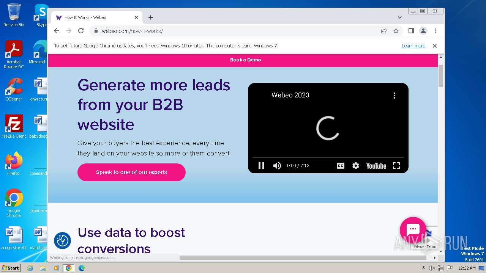Open a new browser tab
The image size is (486, 273).
151,17
